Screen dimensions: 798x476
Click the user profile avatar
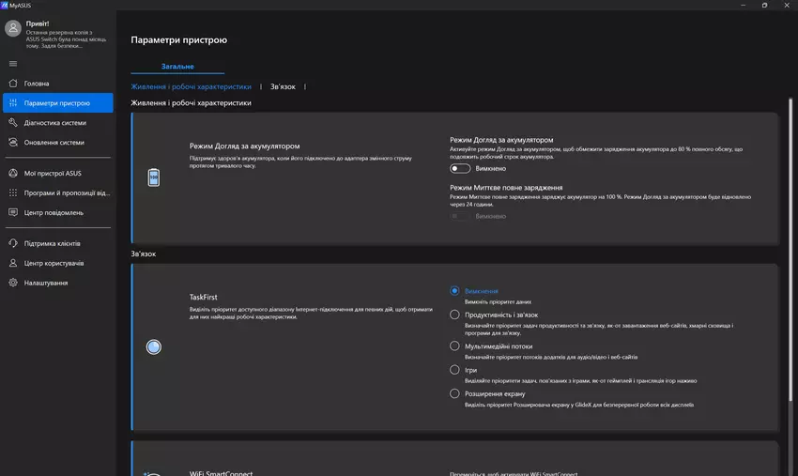pyautogui.click(x=13, y=29)
